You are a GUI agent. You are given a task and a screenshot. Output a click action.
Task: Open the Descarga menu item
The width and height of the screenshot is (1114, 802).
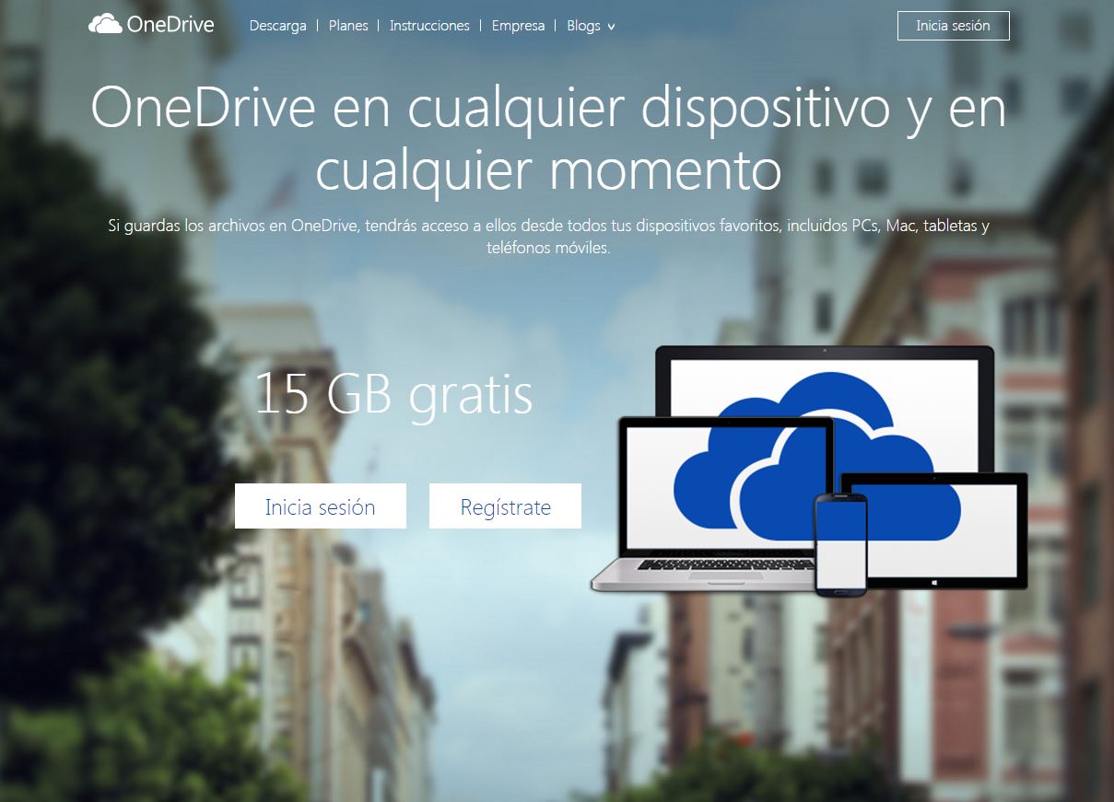click(x=277, y=26)
